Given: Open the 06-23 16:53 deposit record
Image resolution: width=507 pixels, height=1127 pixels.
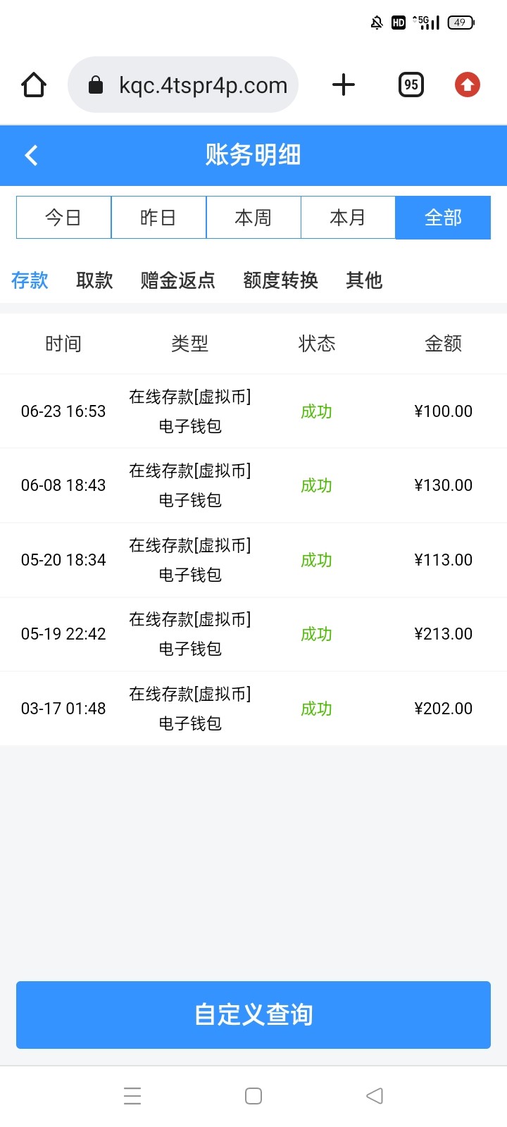Looking at the screenshot, I should tap(254, 411).
